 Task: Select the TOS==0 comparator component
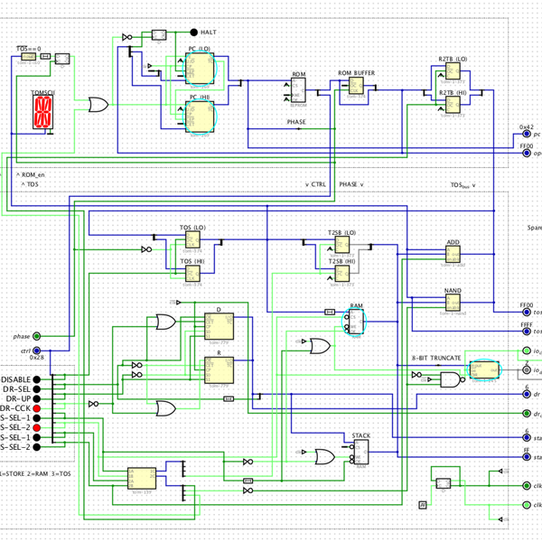click(x=29, y=56)
